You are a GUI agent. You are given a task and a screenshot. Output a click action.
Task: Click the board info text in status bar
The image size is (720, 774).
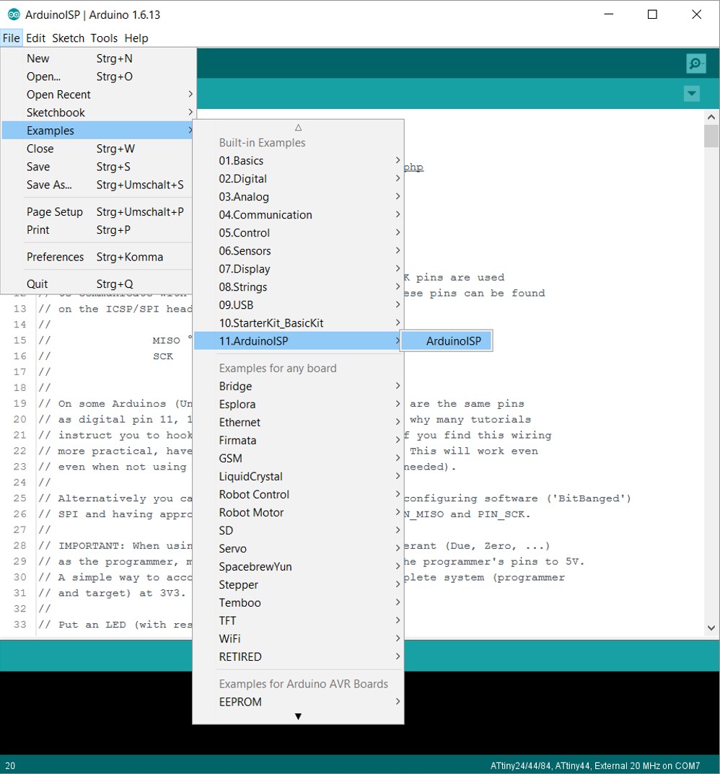click(x=595, y=765)
